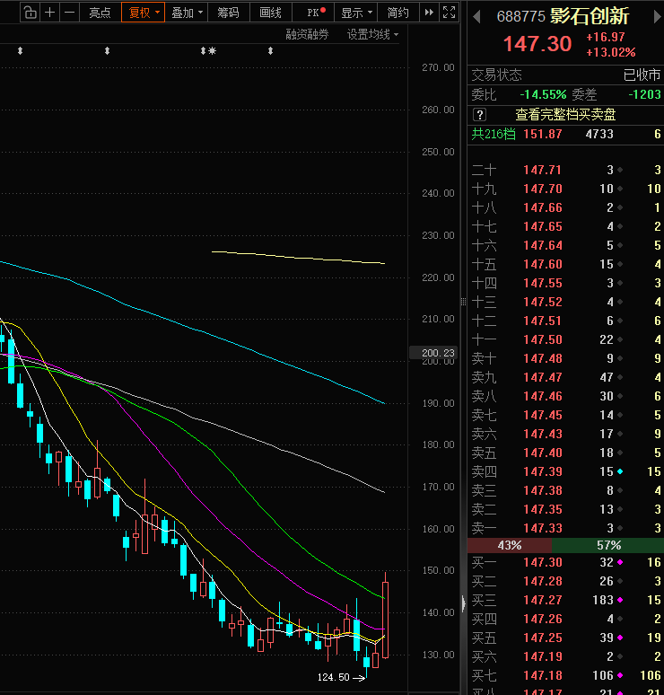Click stock code 688775

click(x=520, y=17)
